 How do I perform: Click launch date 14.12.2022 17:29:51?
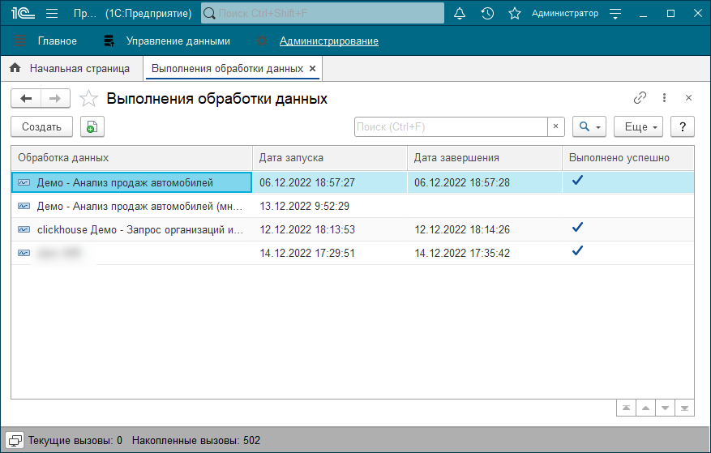307,253
